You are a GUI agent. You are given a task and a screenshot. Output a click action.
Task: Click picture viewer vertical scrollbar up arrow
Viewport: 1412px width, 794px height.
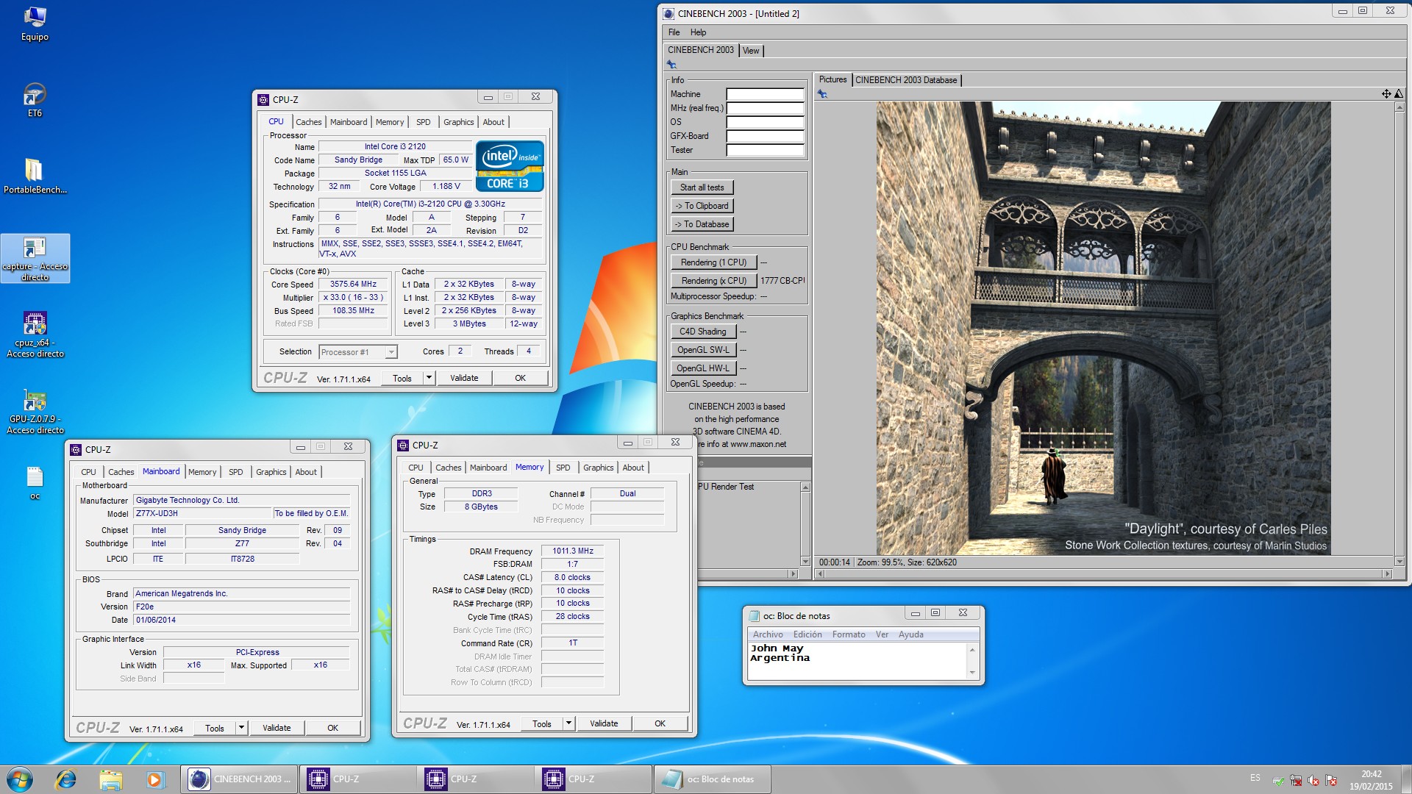[1399, 107]
